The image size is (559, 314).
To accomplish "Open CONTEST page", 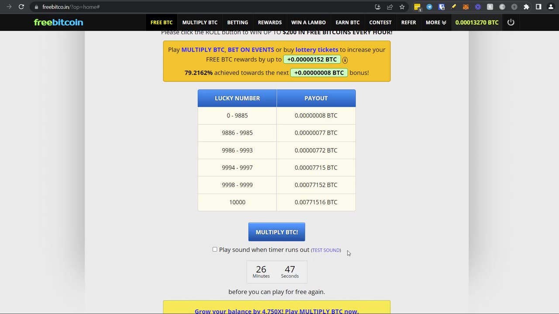I will (380, 22).
